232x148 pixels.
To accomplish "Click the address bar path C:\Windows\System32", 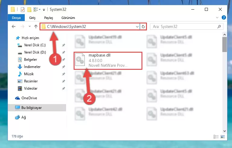I will tap(66, 26).
